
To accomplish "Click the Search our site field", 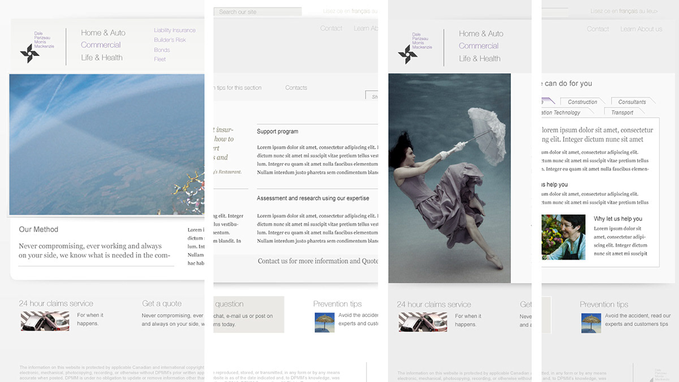I will [x=258, y=12].
